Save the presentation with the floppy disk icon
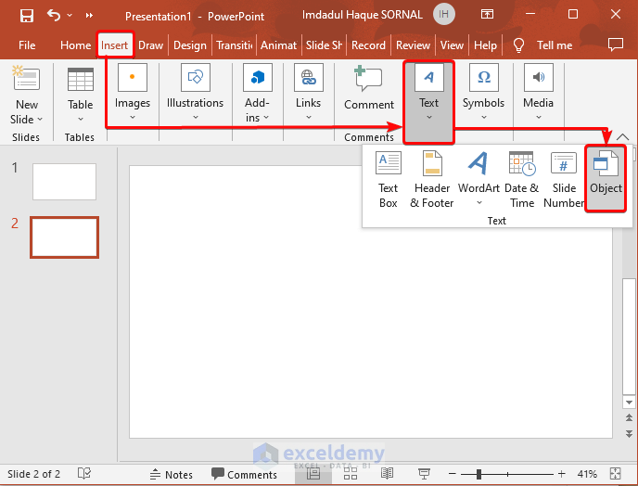 click(27, 16)
